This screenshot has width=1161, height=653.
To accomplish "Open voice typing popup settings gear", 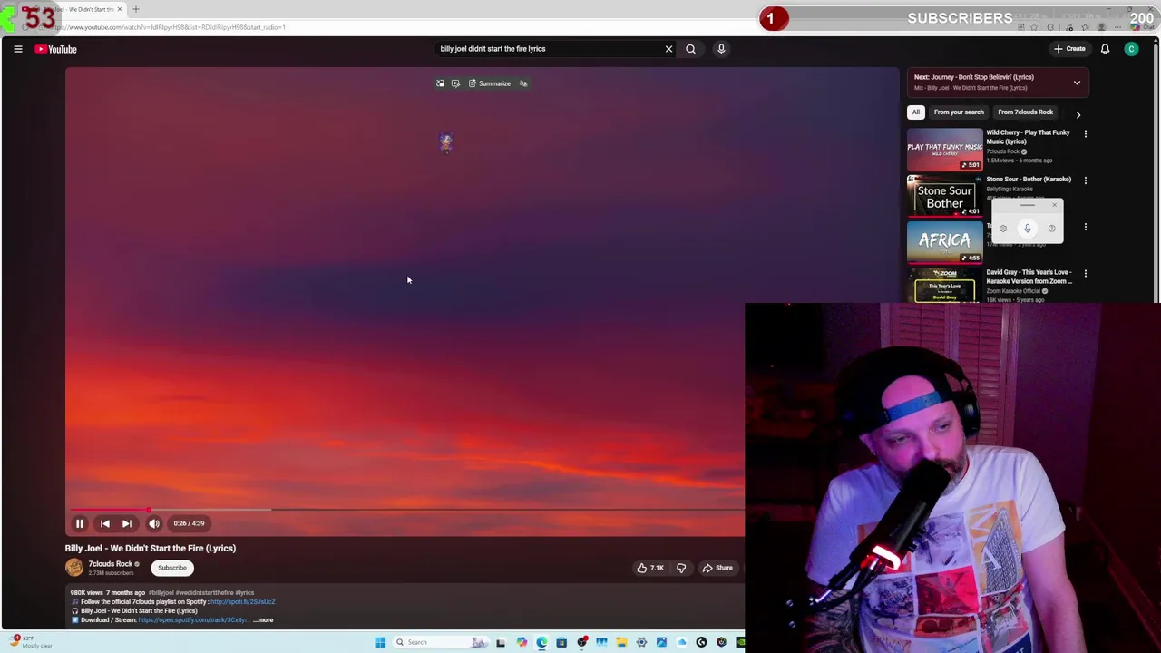I will point(1002,229).
